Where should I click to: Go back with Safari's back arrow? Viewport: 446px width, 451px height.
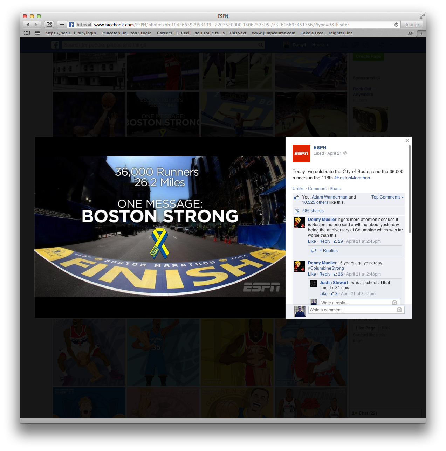click(x=28, y=25)
